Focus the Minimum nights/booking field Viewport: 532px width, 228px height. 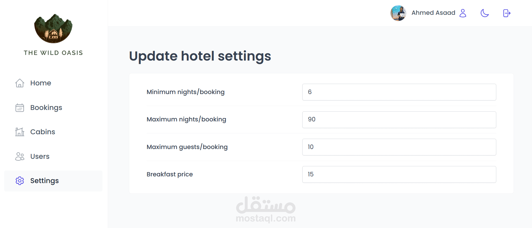pyautogui.click(x=399, y=92)
